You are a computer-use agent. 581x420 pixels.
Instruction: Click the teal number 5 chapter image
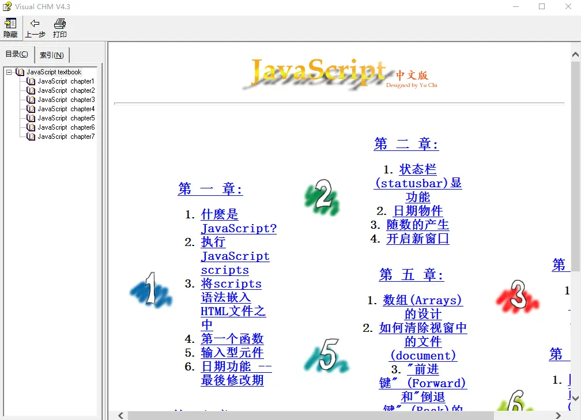(x=326, y=357)
